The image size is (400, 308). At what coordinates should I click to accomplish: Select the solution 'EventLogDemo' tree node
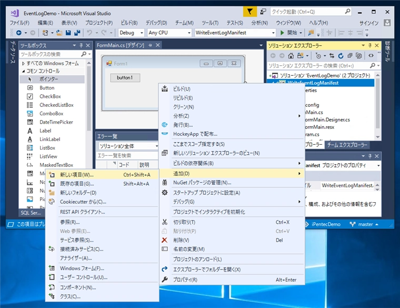coord(325,75)
